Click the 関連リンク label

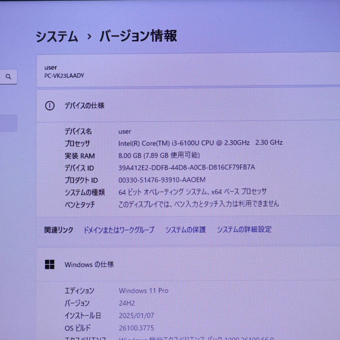(x=59, y=230)
